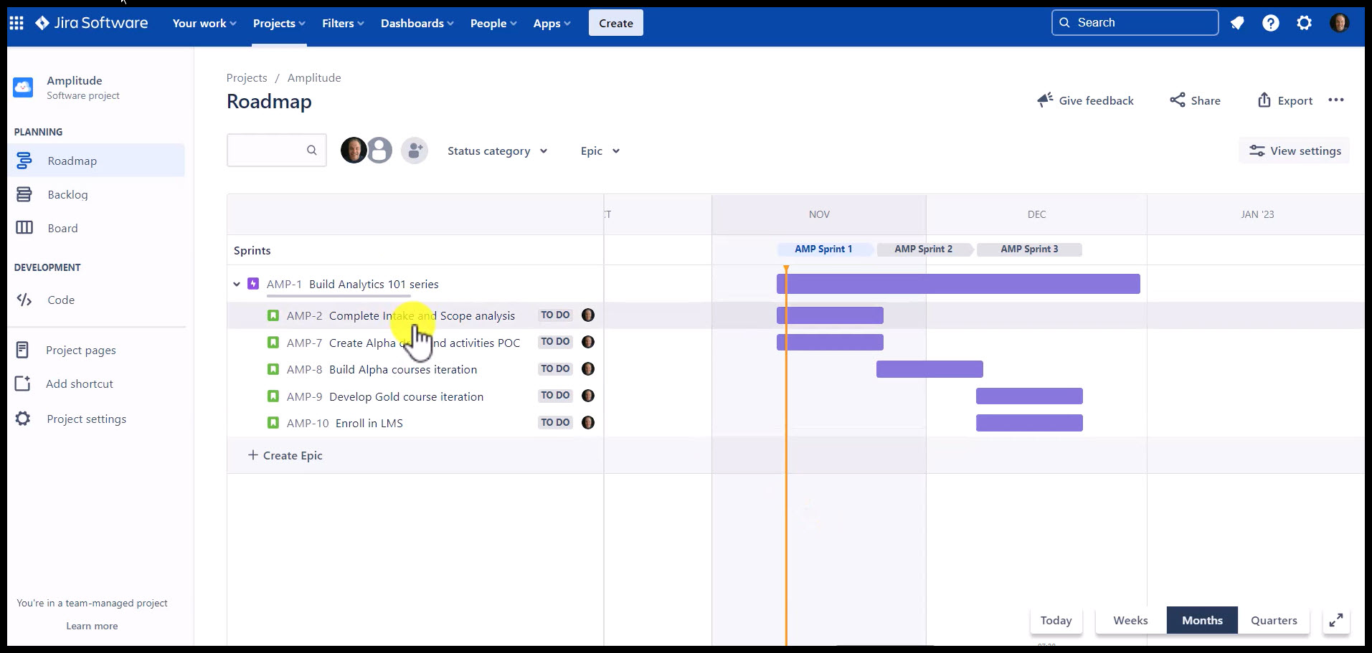
Task: Collapse the AMP-1 epic row
Action: click(237, 285)
